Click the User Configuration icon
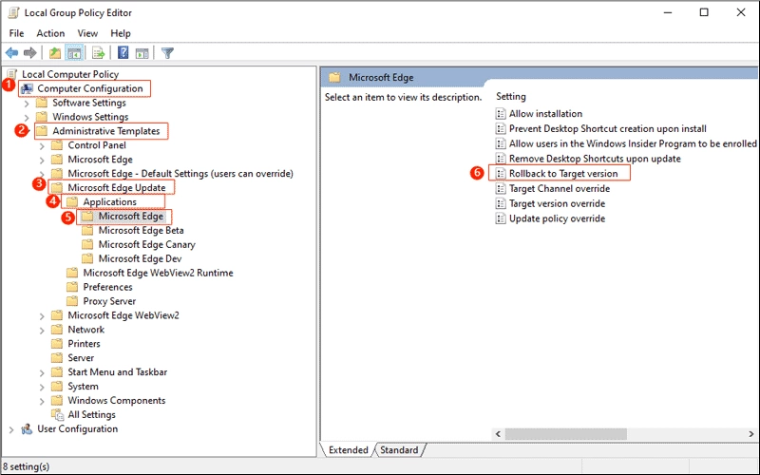 click(27, 429)
